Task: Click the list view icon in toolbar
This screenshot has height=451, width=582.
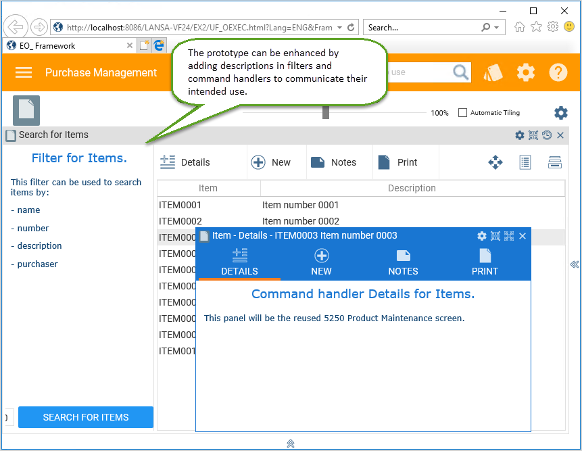Action: (525, 162)
